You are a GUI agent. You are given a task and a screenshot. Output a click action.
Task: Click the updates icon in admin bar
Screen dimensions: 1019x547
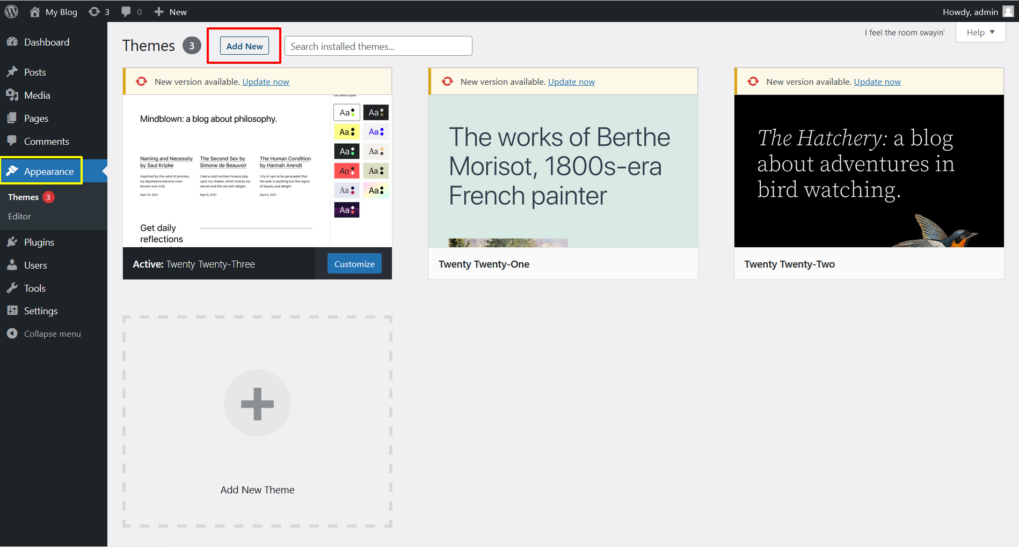(94, 12)
